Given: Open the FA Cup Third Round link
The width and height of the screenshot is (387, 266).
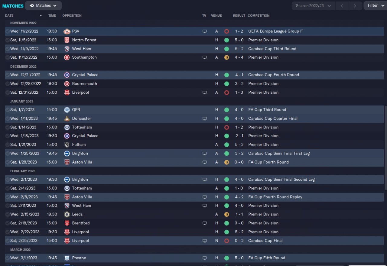Looking at the screenshot, I should point(267,110).
